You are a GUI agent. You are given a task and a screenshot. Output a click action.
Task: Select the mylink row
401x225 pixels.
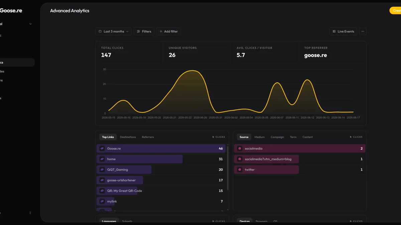pos(161,201)
